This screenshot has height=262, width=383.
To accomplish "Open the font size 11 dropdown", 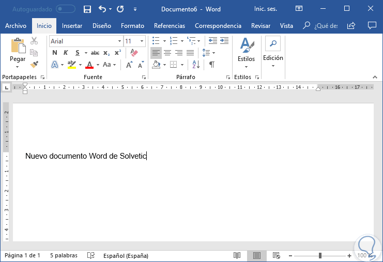I will pyautogui.click(x=142, y=41).
